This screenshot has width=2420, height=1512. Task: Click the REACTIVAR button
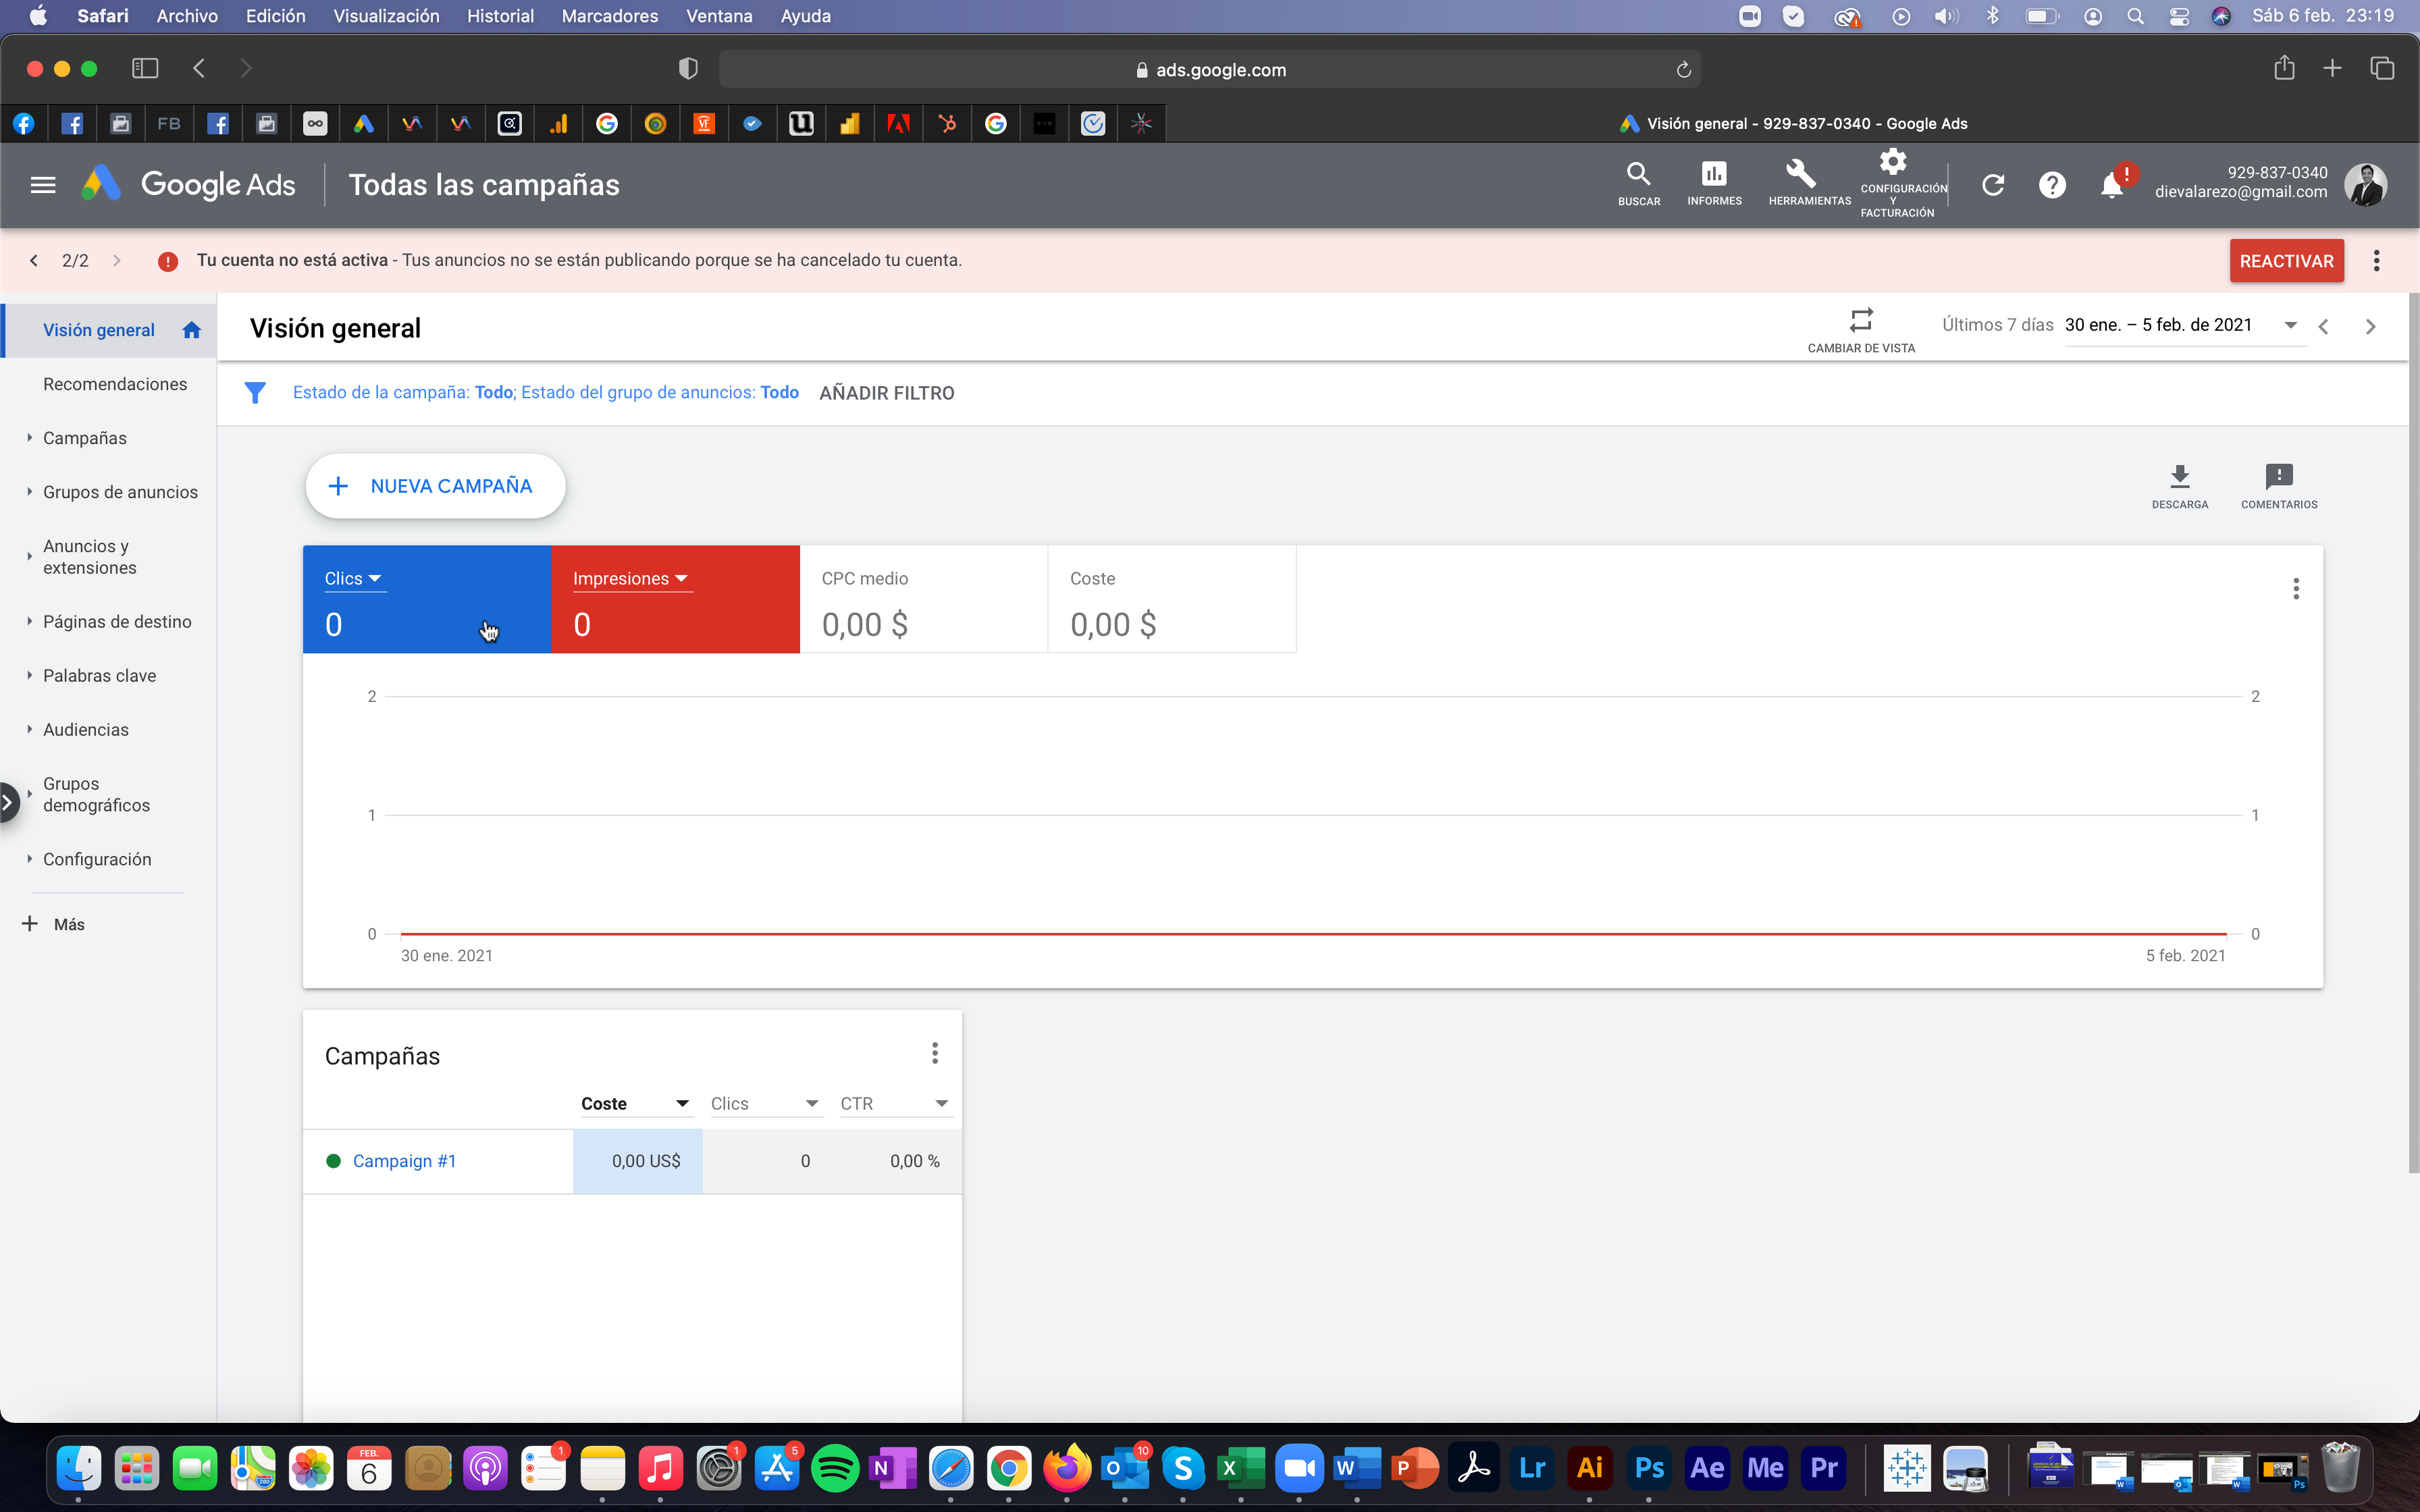2286,261
